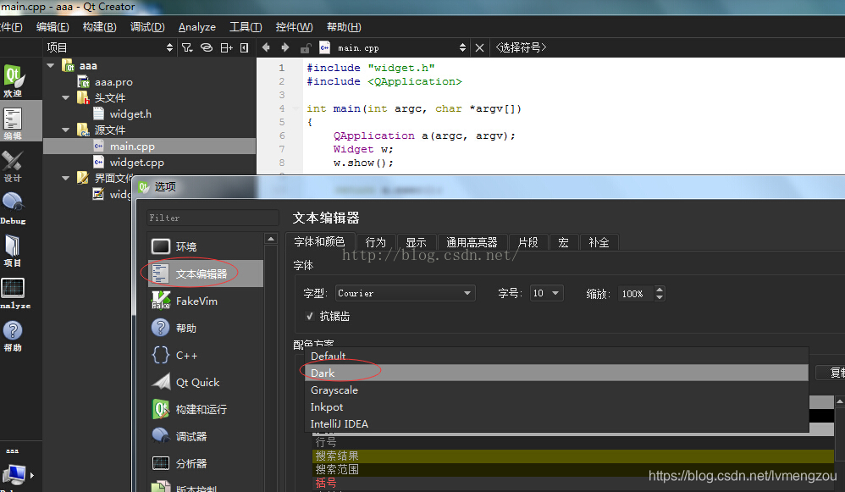Select the Environment category in options
This screenshot has width=845, height=492.
[x=206, y=246]
